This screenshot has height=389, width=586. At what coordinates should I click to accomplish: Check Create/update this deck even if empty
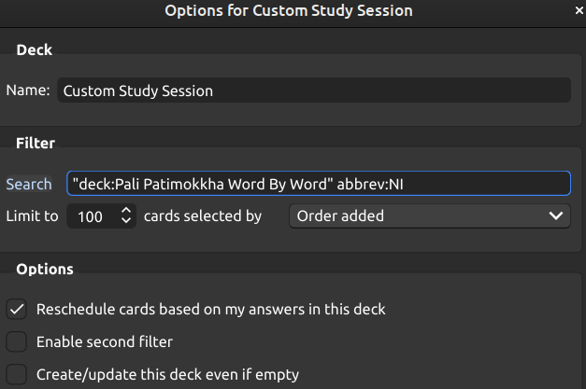17,374
